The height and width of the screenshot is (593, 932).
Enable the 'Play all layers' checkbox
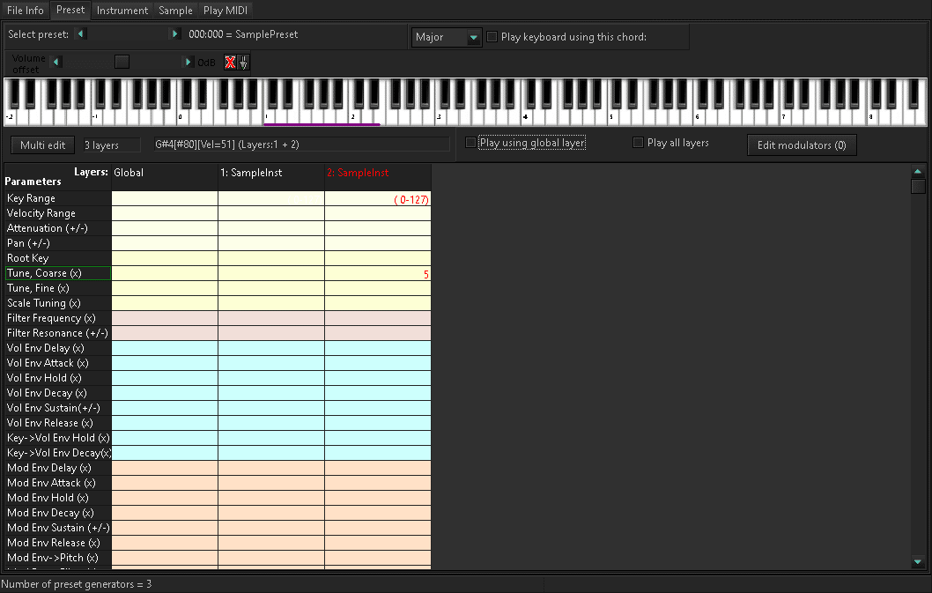click(x=638, y=142)
